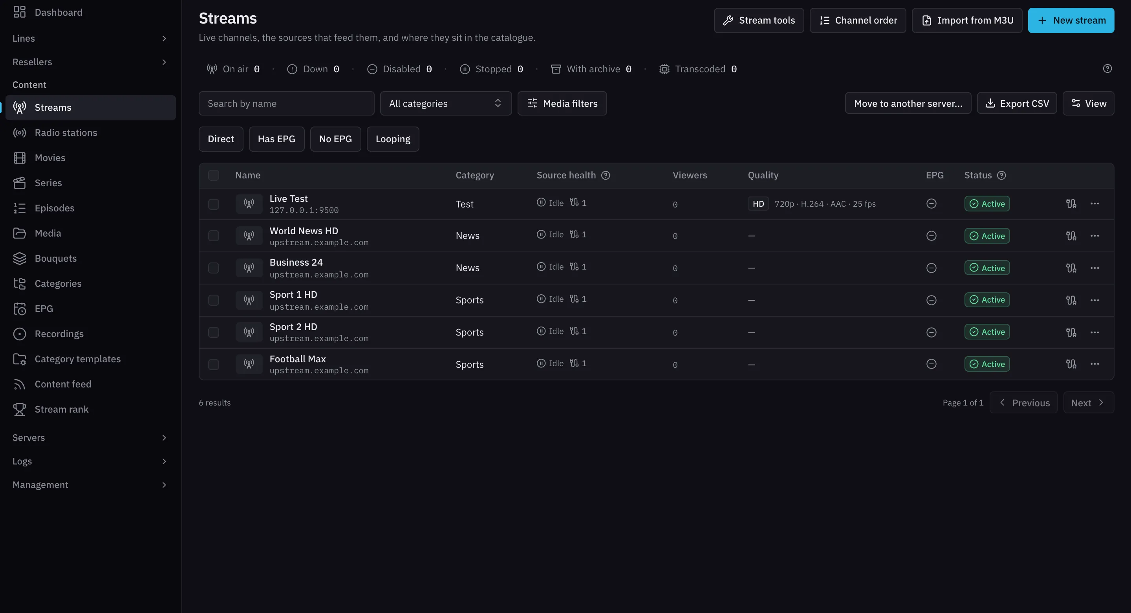
Task: Filter streams by No EPG
Action: point(335,139)
